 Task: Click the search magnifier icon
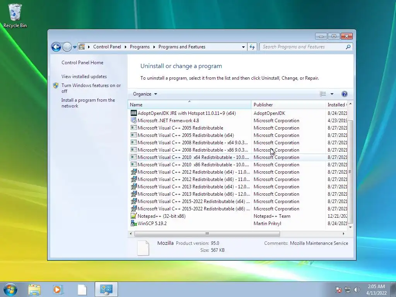click(348, 47)
